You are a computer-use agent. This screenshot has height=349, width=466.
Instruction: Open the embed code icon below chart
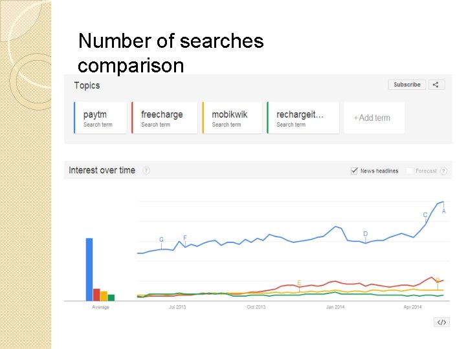441,322
